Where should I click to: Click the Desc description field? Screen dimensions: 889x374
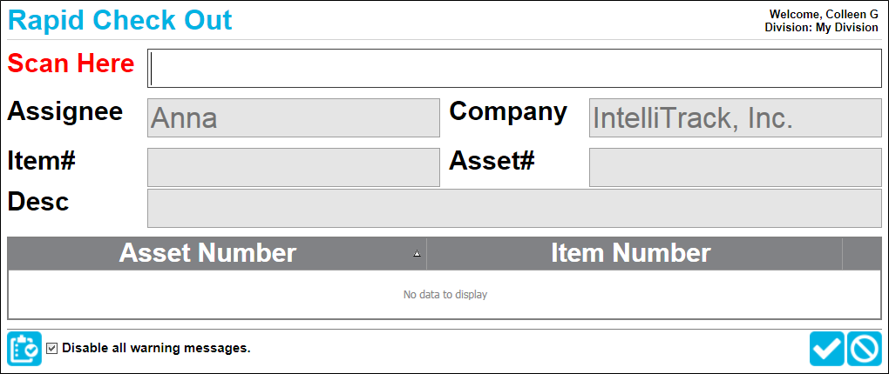514,208
